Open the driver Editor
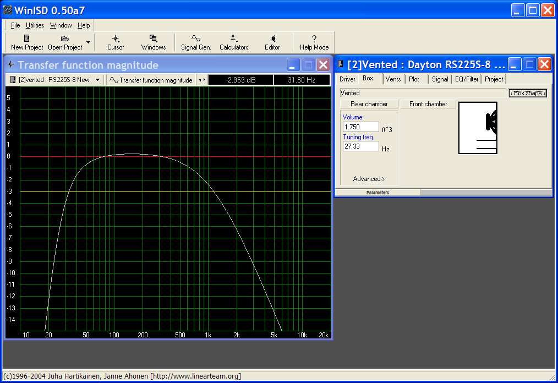Screen dimensions: 558x383 (272, 42)
